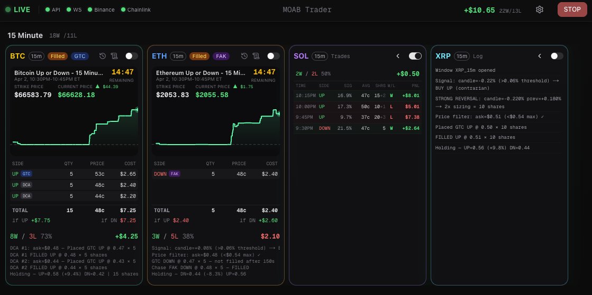Click the Binance feed status indicator
592x295 pixels.
[x=101, y=10]
